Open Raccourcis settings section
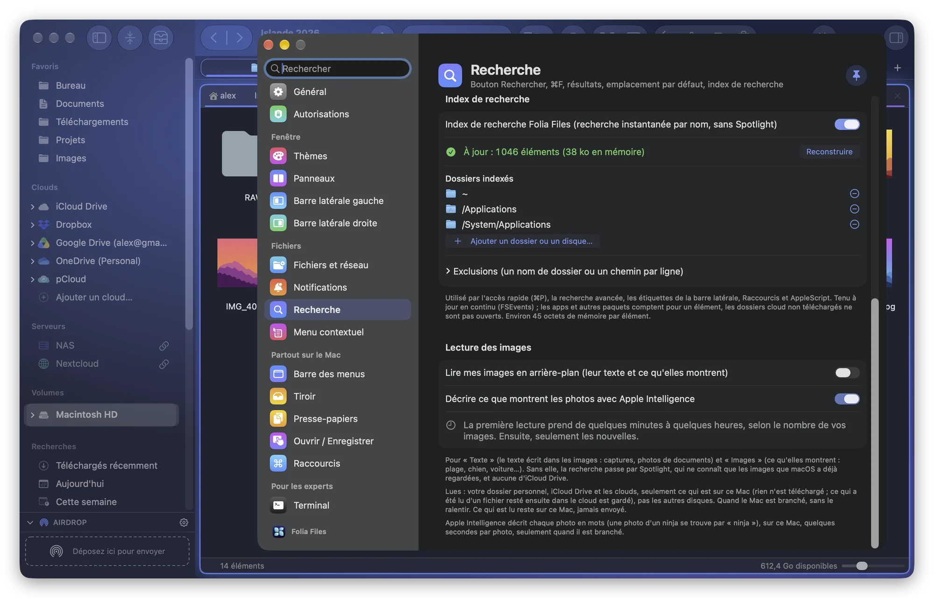Viewport: 934px width, 598px height. pos(338,463)
